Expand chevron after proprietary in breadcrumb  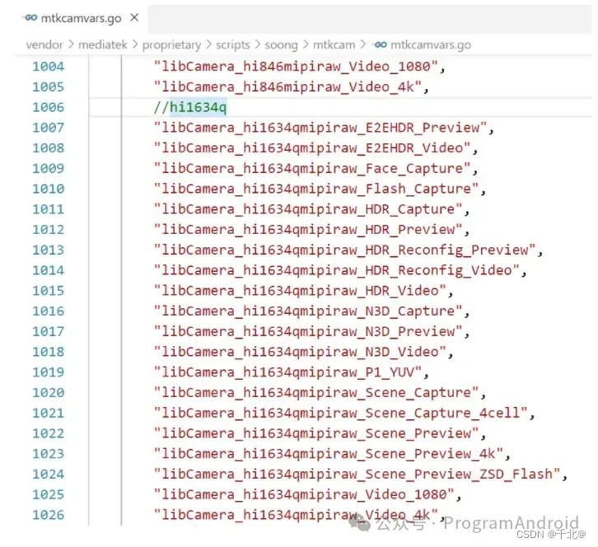(208, 44)
